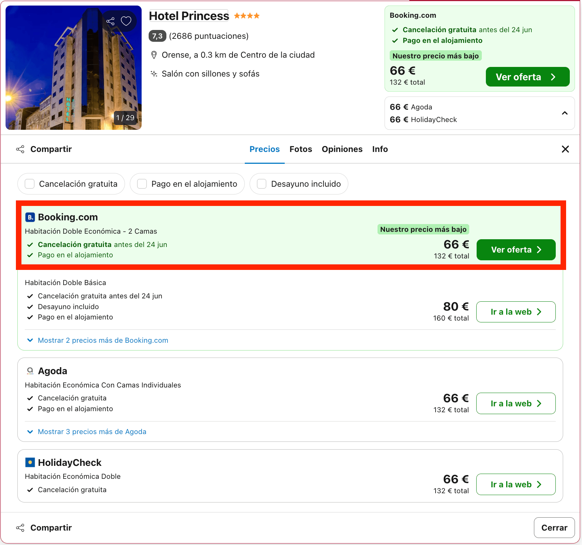The width and height of the screenshot is (582, 545).
Task: Click the location pin icon near Orense
Action: tap(154, 55)
